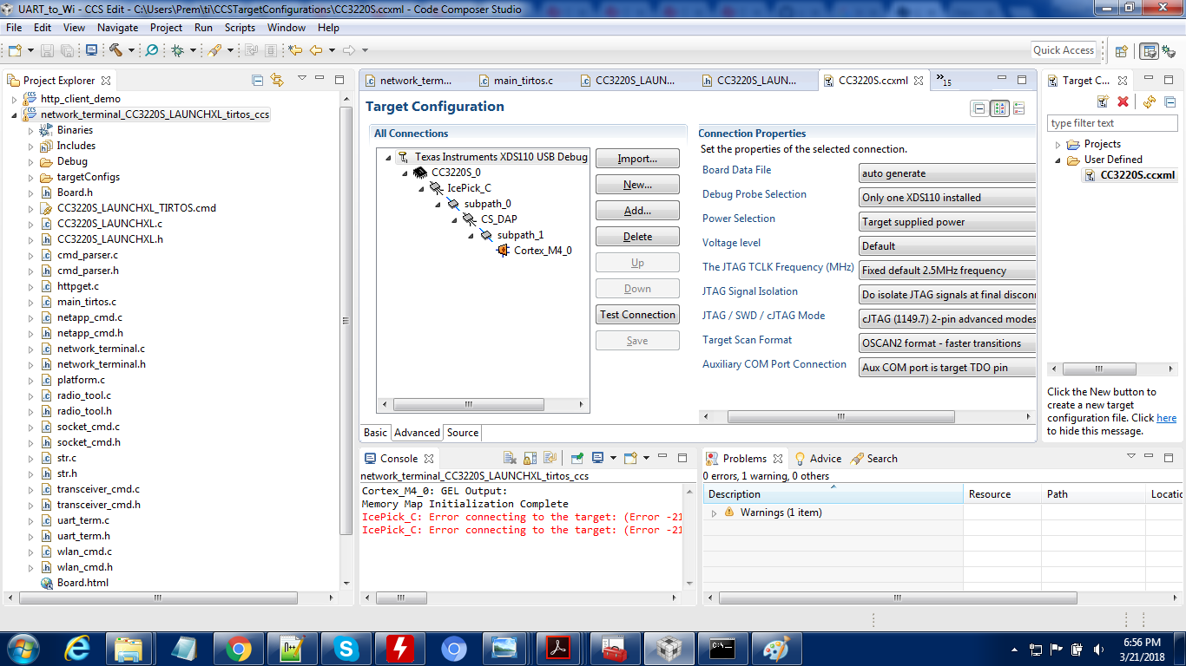
Task: Expand the Binaries folder in Project Explorer
Action: 31,130
